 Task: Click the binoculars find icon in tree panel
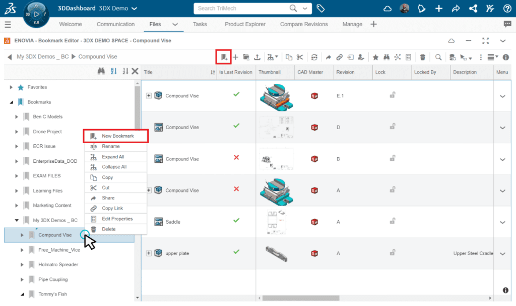click(101, 71)
